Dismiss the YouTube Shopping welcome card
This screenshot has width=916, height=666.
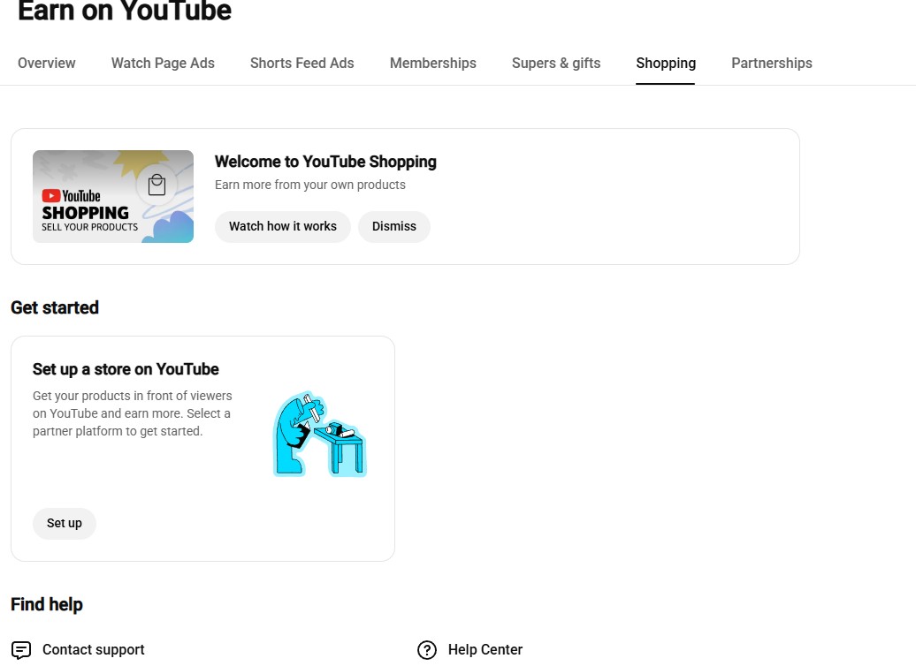pos(394,226)
